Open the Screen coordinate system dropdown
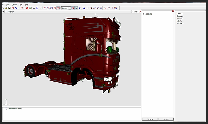Viewport: 208px width, 124px height. click(x=69, y=8)
